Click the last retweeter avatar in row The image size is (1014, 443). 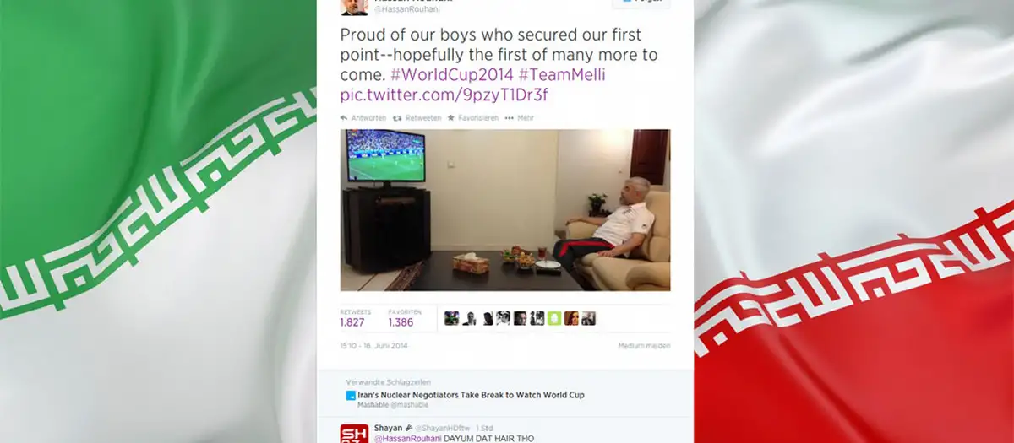pos(589,318)
